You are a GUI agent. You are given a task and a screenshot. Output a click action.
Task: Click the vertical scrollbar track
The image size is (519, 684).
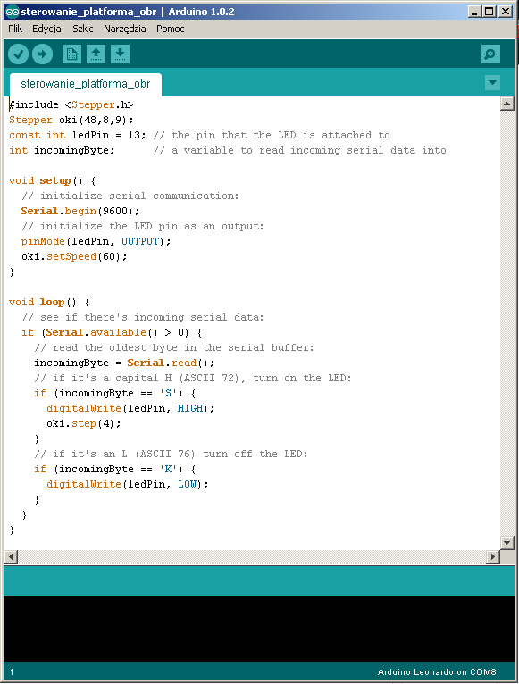point(506,323)
